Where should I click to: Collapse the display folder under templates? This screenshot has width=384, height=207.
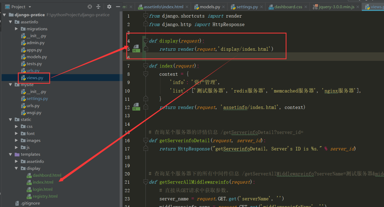pyautogui.click(x=17, y=168)
